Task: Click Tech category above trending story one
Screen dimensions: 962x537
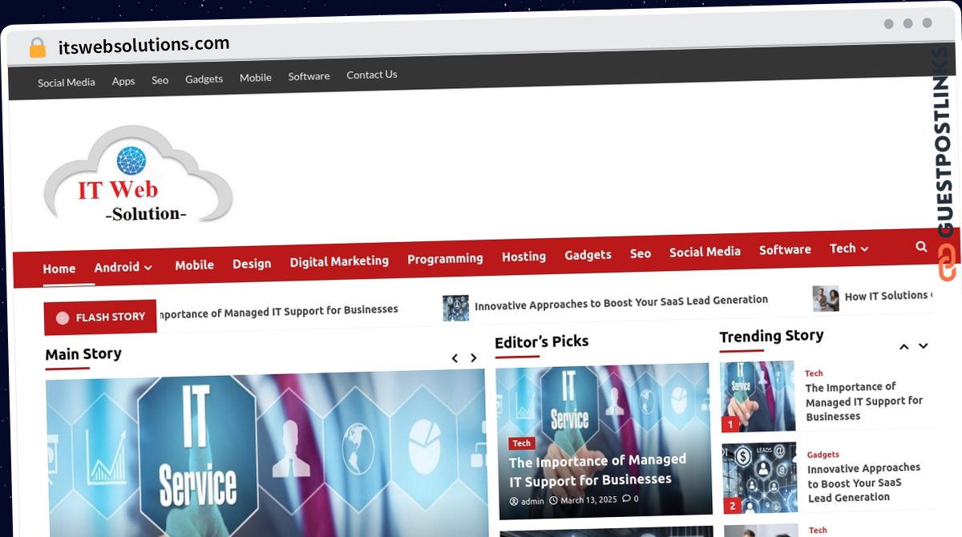Action: [814, 373]
